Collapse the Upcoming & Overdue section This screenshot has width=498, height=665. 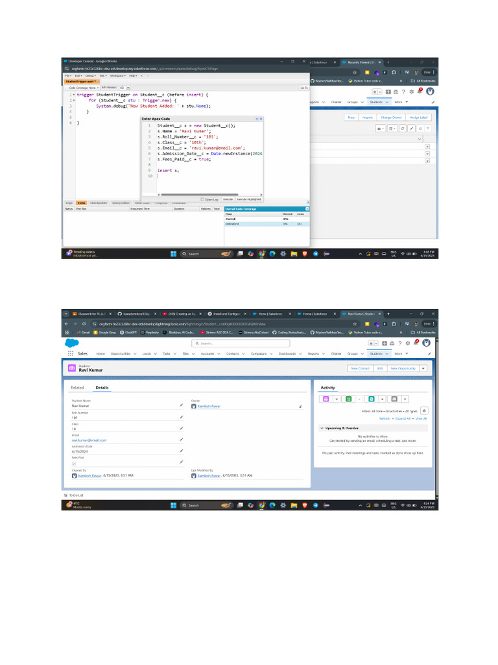click(322, 428)
